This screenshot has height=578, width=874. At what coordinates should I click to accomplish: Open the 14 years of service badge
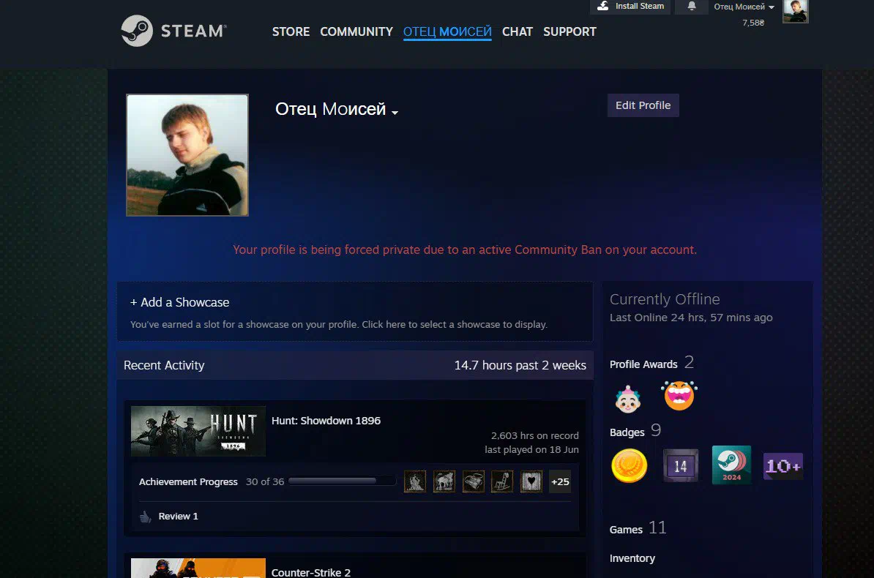(x=681, y=465)
